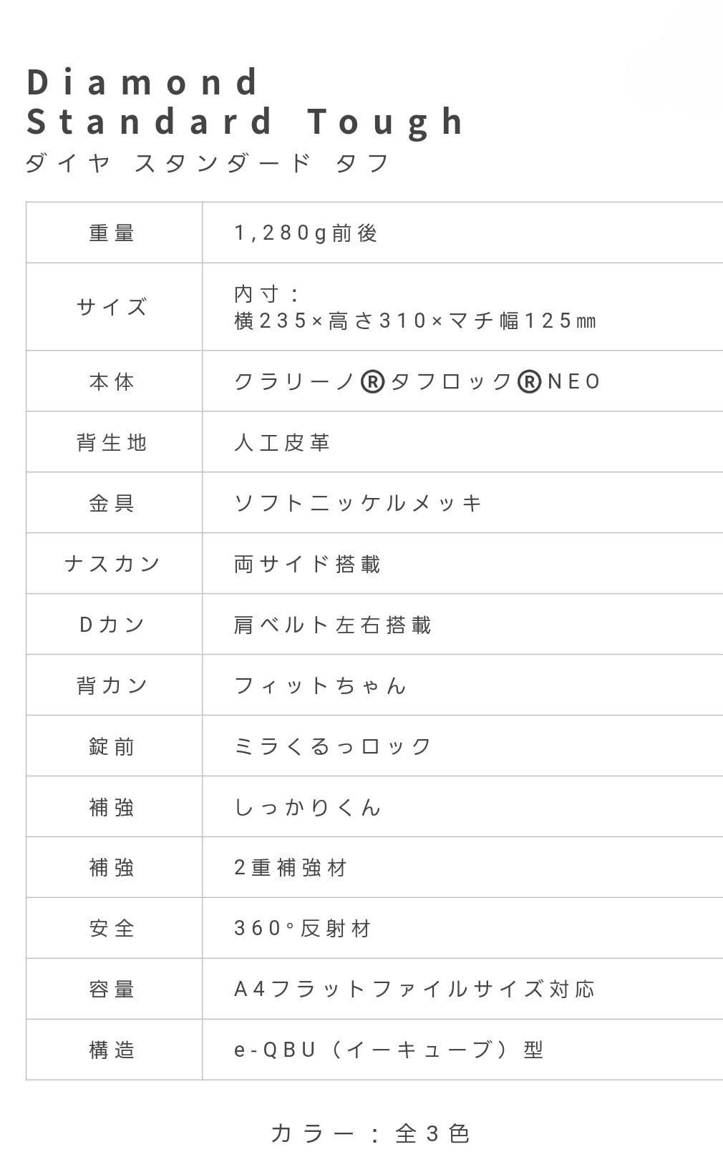This screenshot has width=723, height=1172.
Task: Click the ソフトニッケルメッキ value
Action: click(358, 504)
